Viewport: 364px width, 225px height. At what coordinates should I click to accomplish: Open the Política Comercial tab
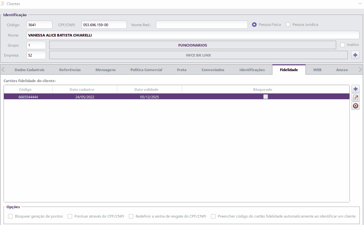pyautogui.click(x=146, y=70)
